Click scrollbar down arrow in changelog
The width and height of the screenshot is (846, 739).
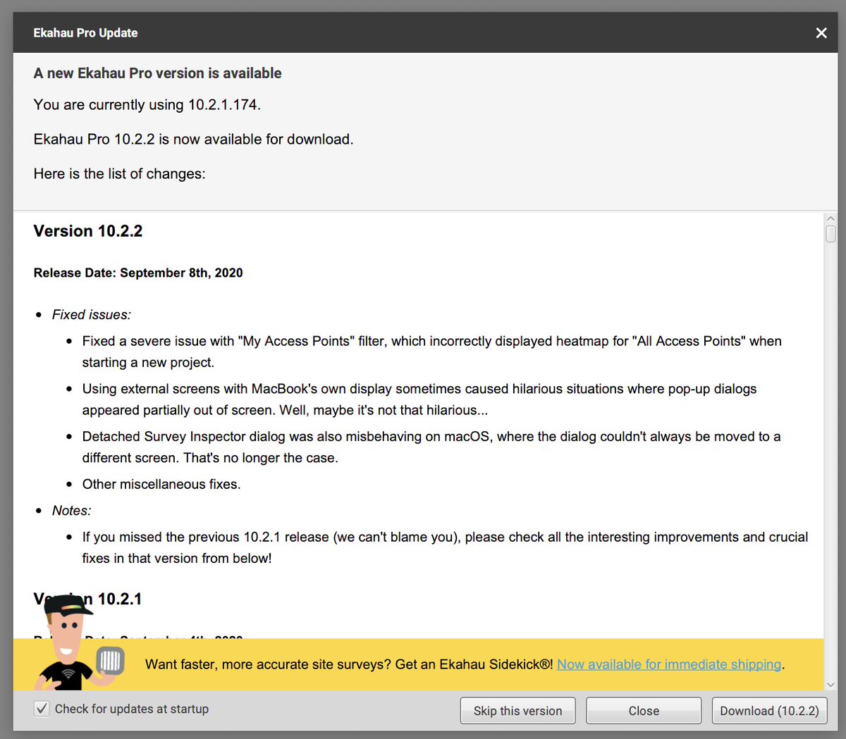pyautogui.click(x=830, y=684)
